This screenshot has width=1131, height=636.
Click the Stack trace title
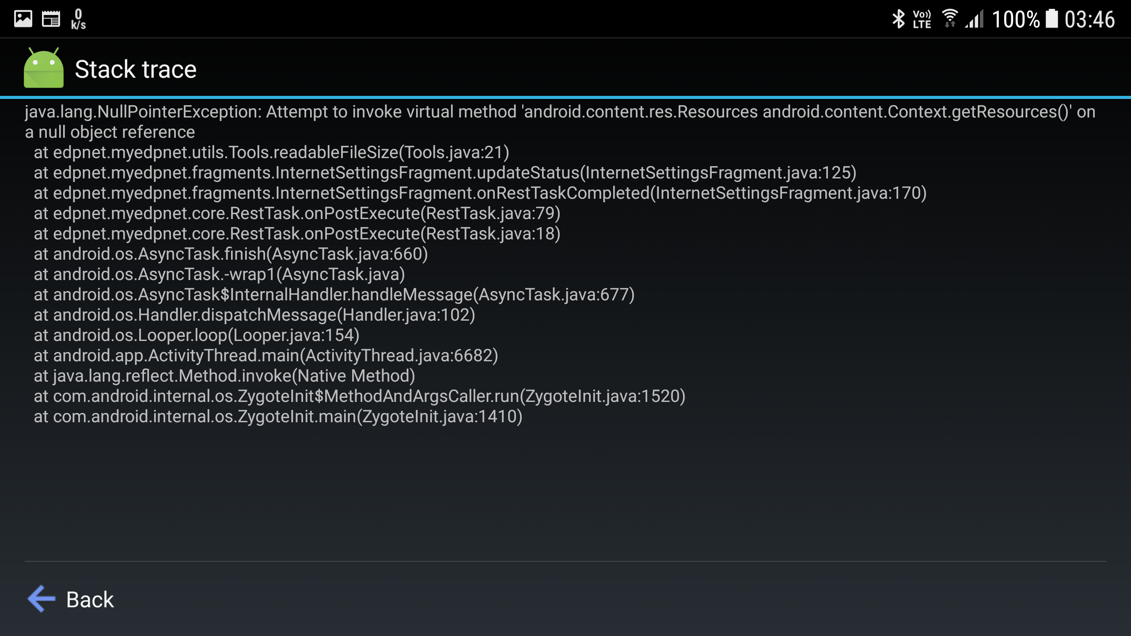136,69
